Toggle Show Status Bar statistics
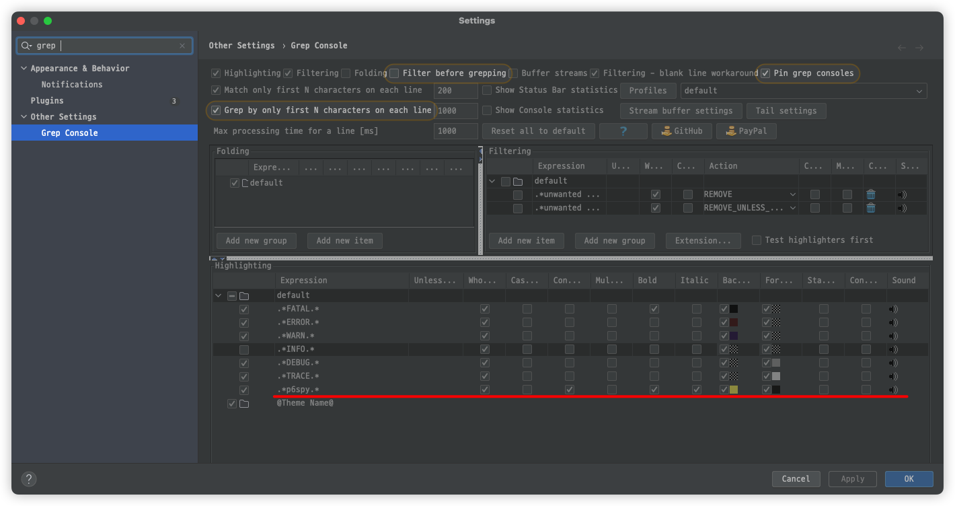The image size is (955, 506). (x=487, y=90)
